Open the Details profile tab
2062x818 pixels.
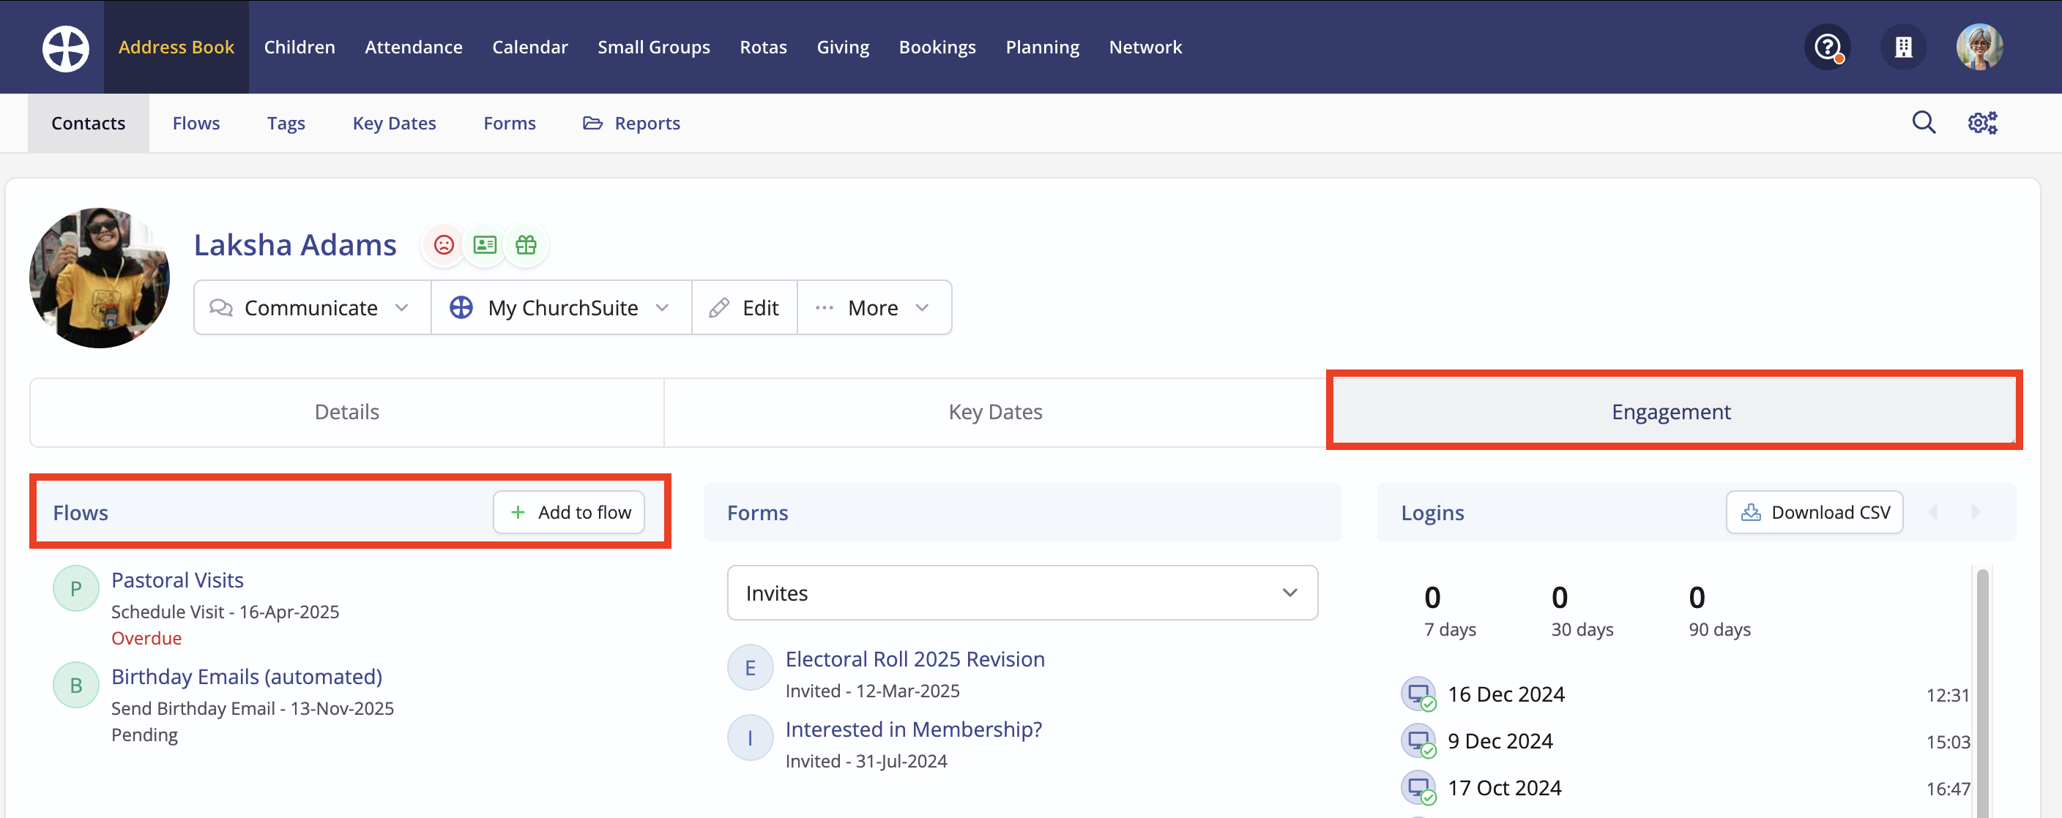(346, 413)
